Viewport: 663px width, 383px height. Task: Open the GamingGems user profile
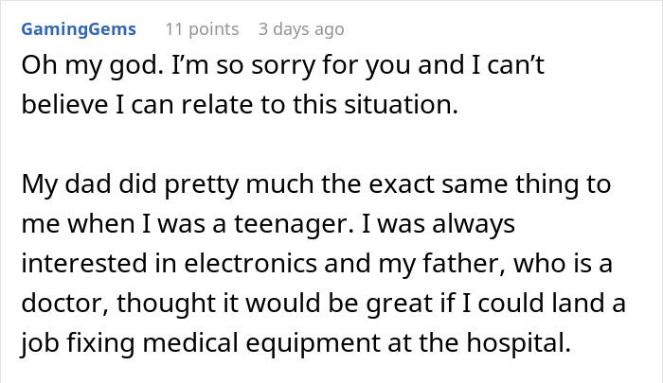coord(78,29)
